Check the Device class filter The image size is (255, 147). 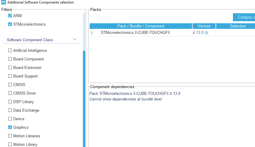(x=10, y=119)
